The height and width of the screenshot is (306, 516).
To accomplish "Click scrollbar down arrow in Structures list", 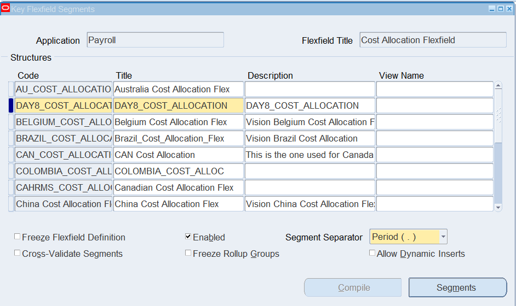I will click(498, 207).
